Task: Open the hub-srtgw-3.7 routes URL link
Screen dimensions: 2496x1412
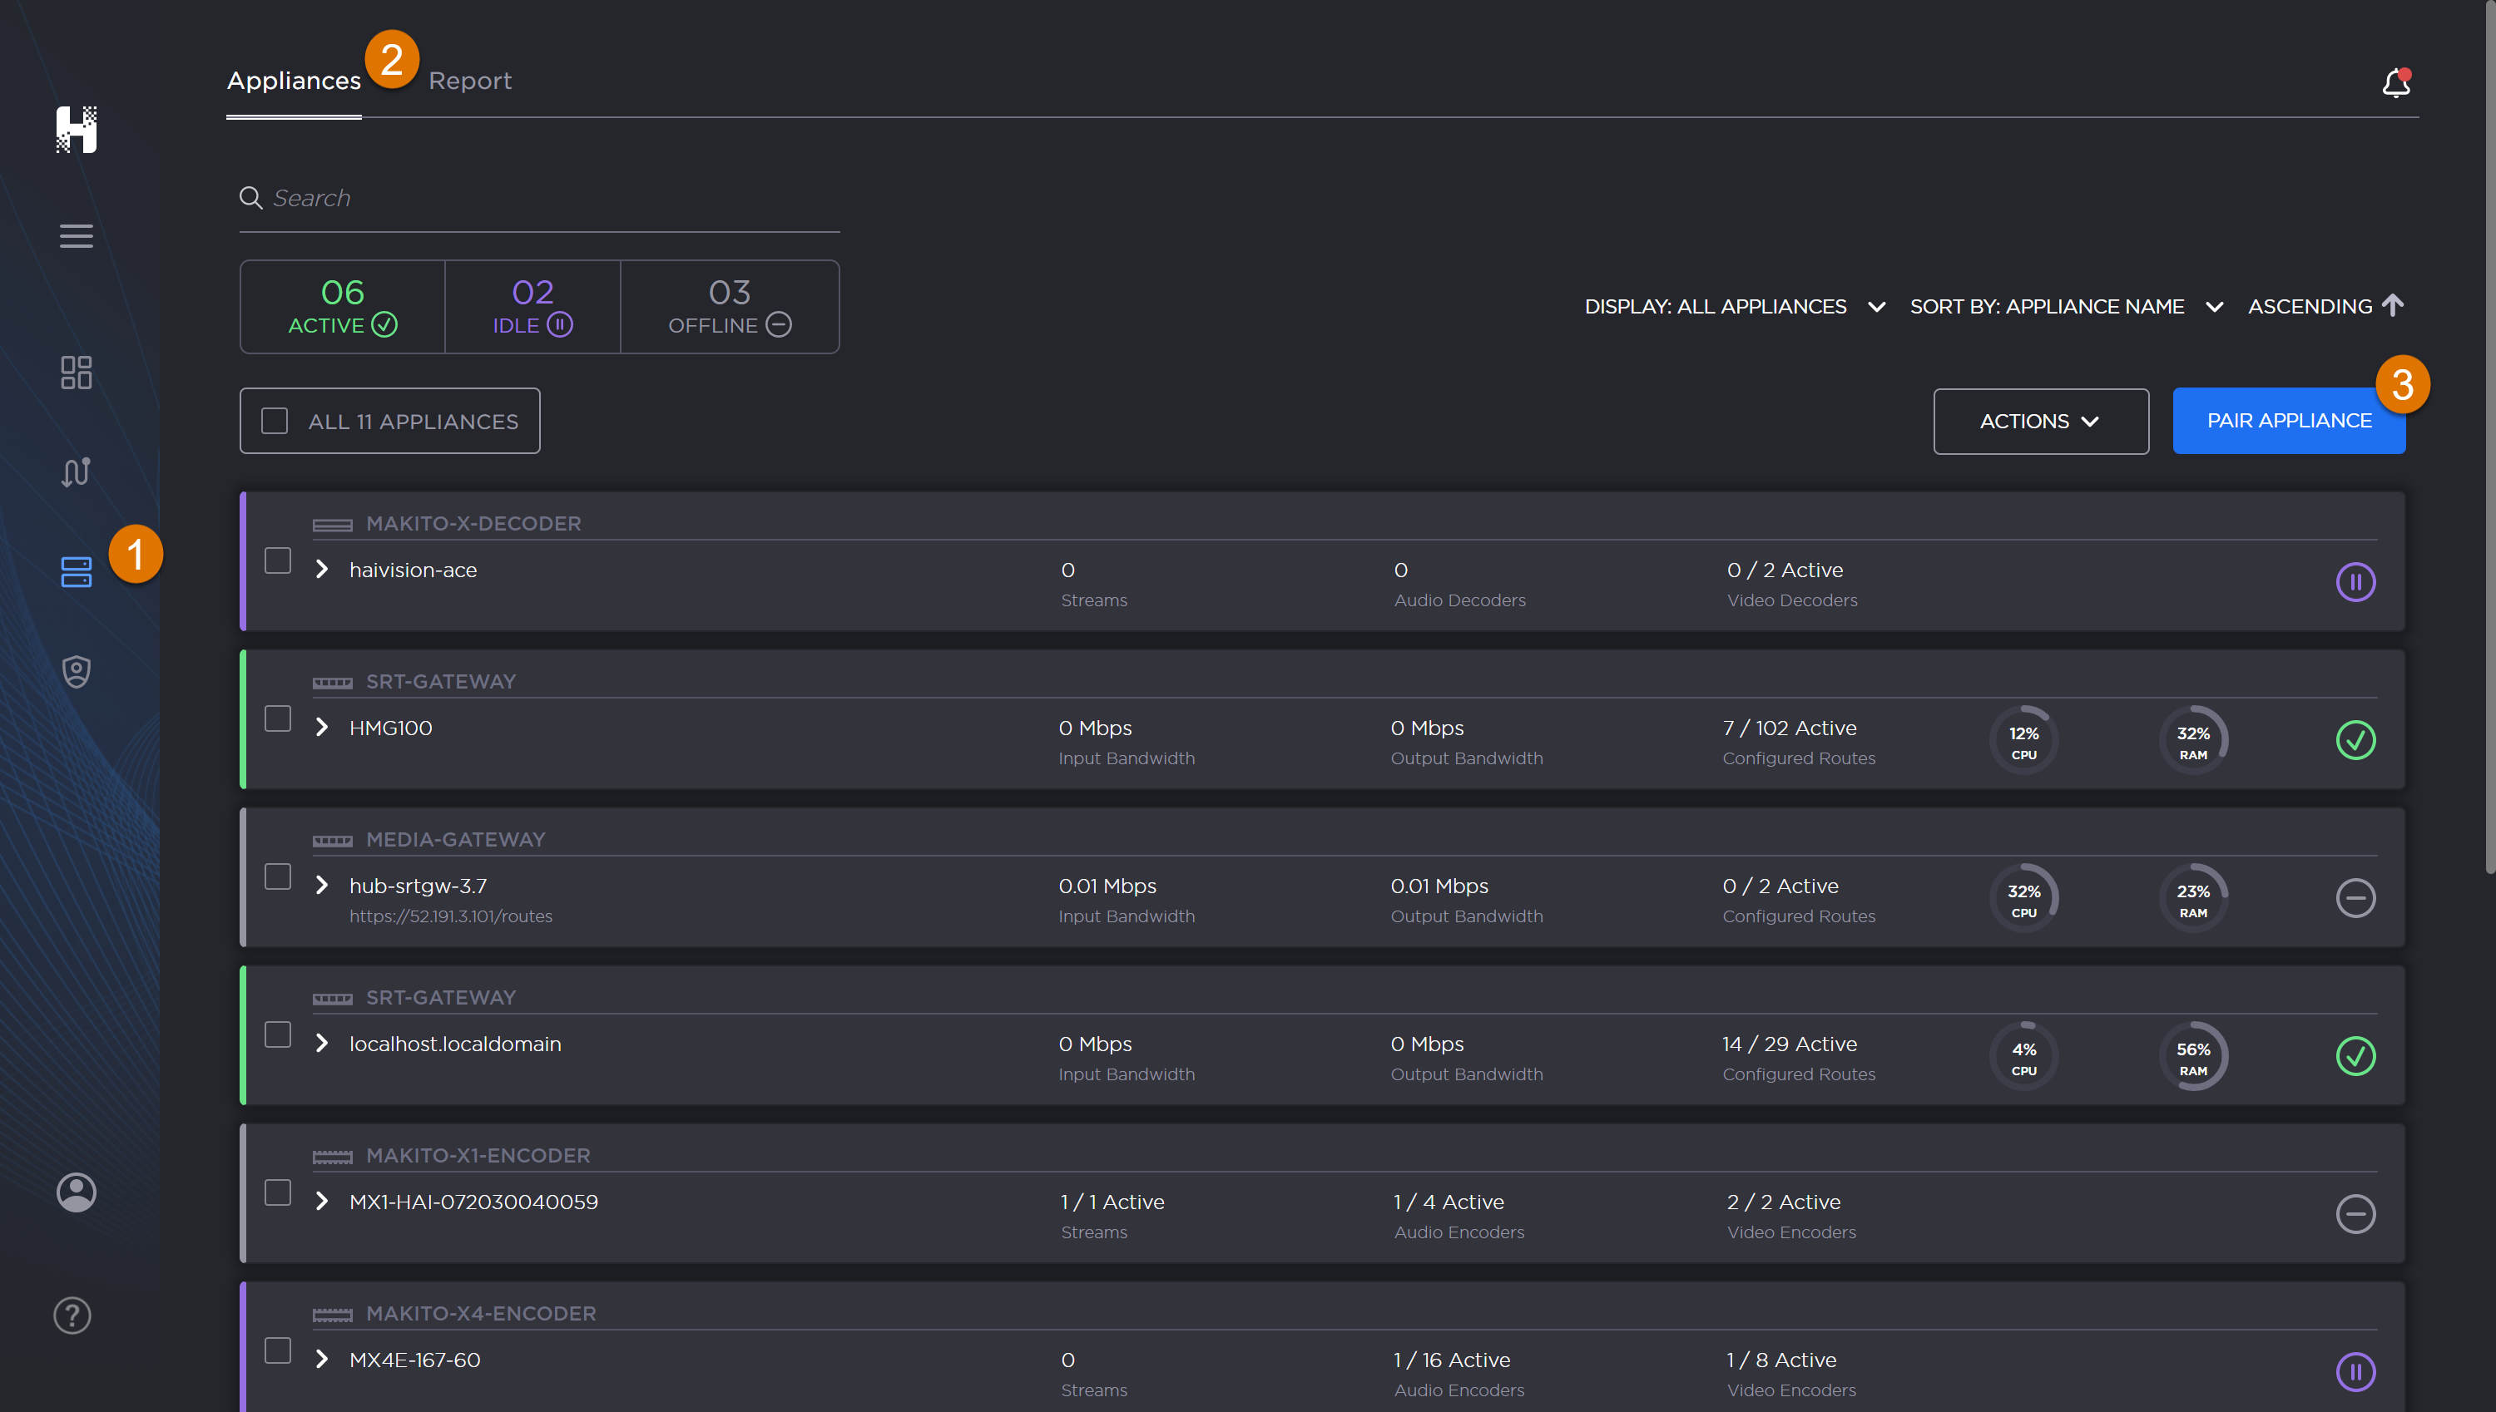Action: 450,916
